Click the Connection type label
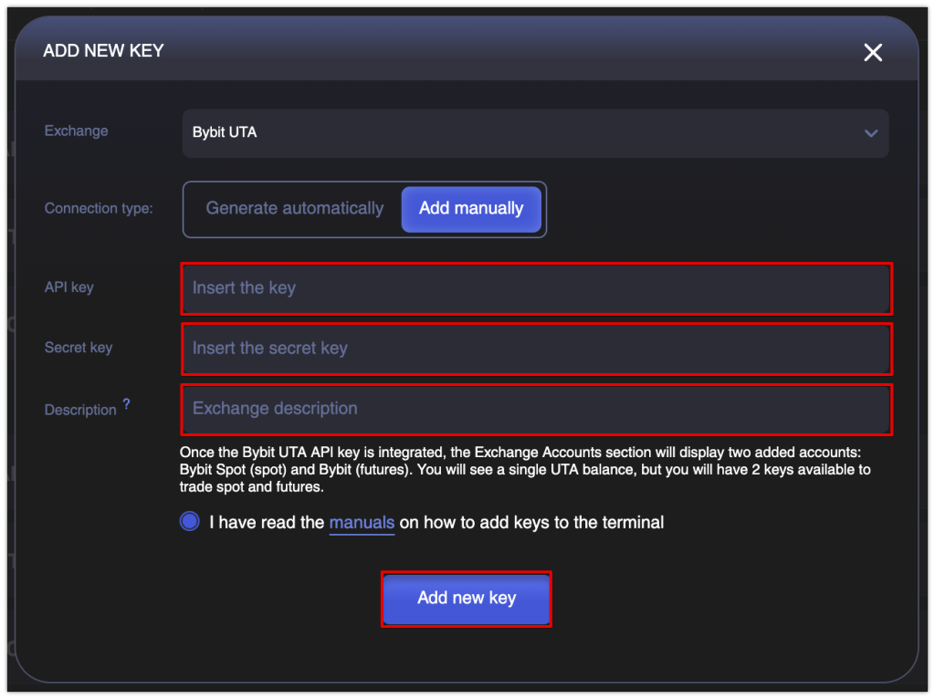Image resolution: width=935 pixels, height=699 pixels. (x=99, y=209)
